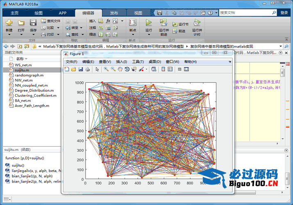The height and width of the screenshot is (205, 293).
Task: Select the Rotate 3D tool
Action: [x=127, y=69]
